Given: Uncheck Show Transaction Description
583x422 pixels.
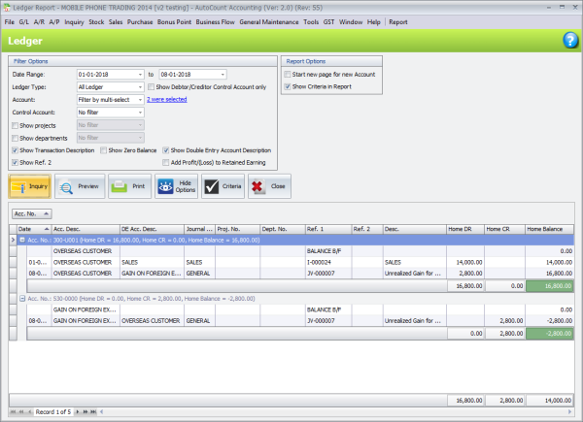Looking at the screenshot, I should point(15,150).
